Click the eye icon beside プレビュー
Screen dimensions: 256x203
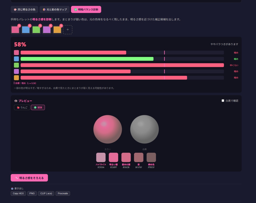coord(16,101)
